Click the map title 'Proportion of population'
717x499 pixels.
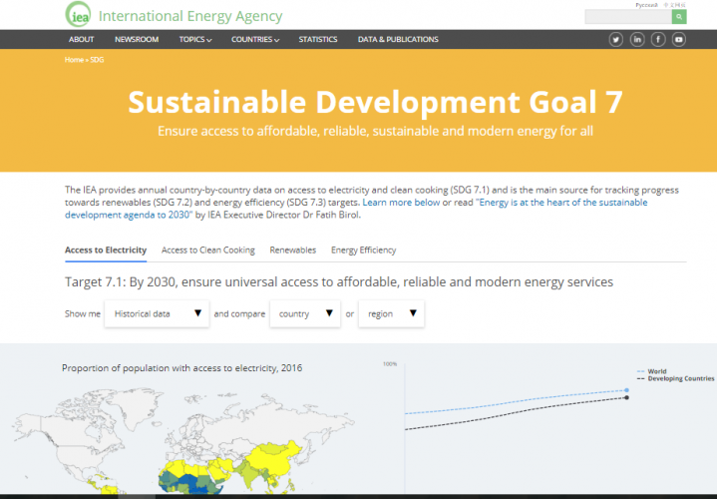click(x=182, y=368)
